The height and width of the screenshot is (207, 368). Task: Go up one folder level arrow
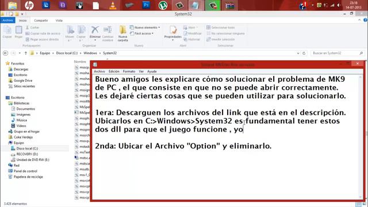[x=25, y=53]
